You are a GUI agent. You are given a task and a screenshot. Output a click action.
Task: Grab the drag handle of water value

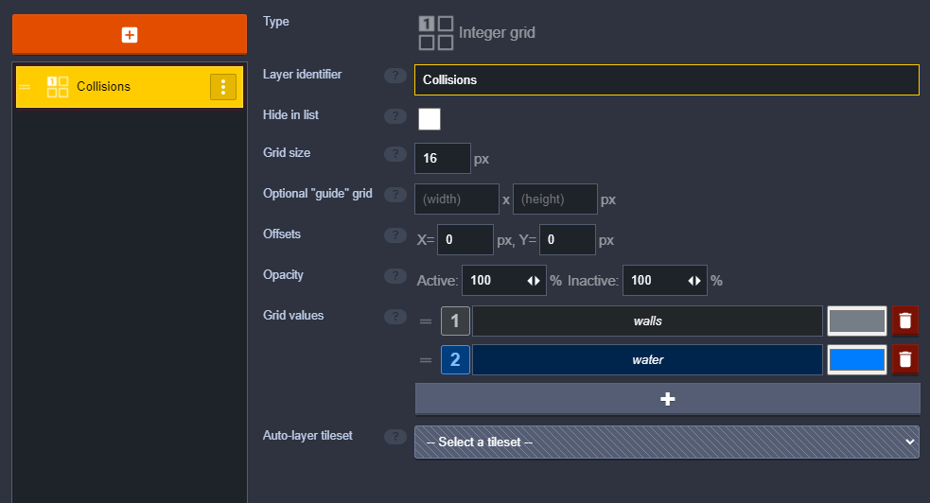[426, 360]
